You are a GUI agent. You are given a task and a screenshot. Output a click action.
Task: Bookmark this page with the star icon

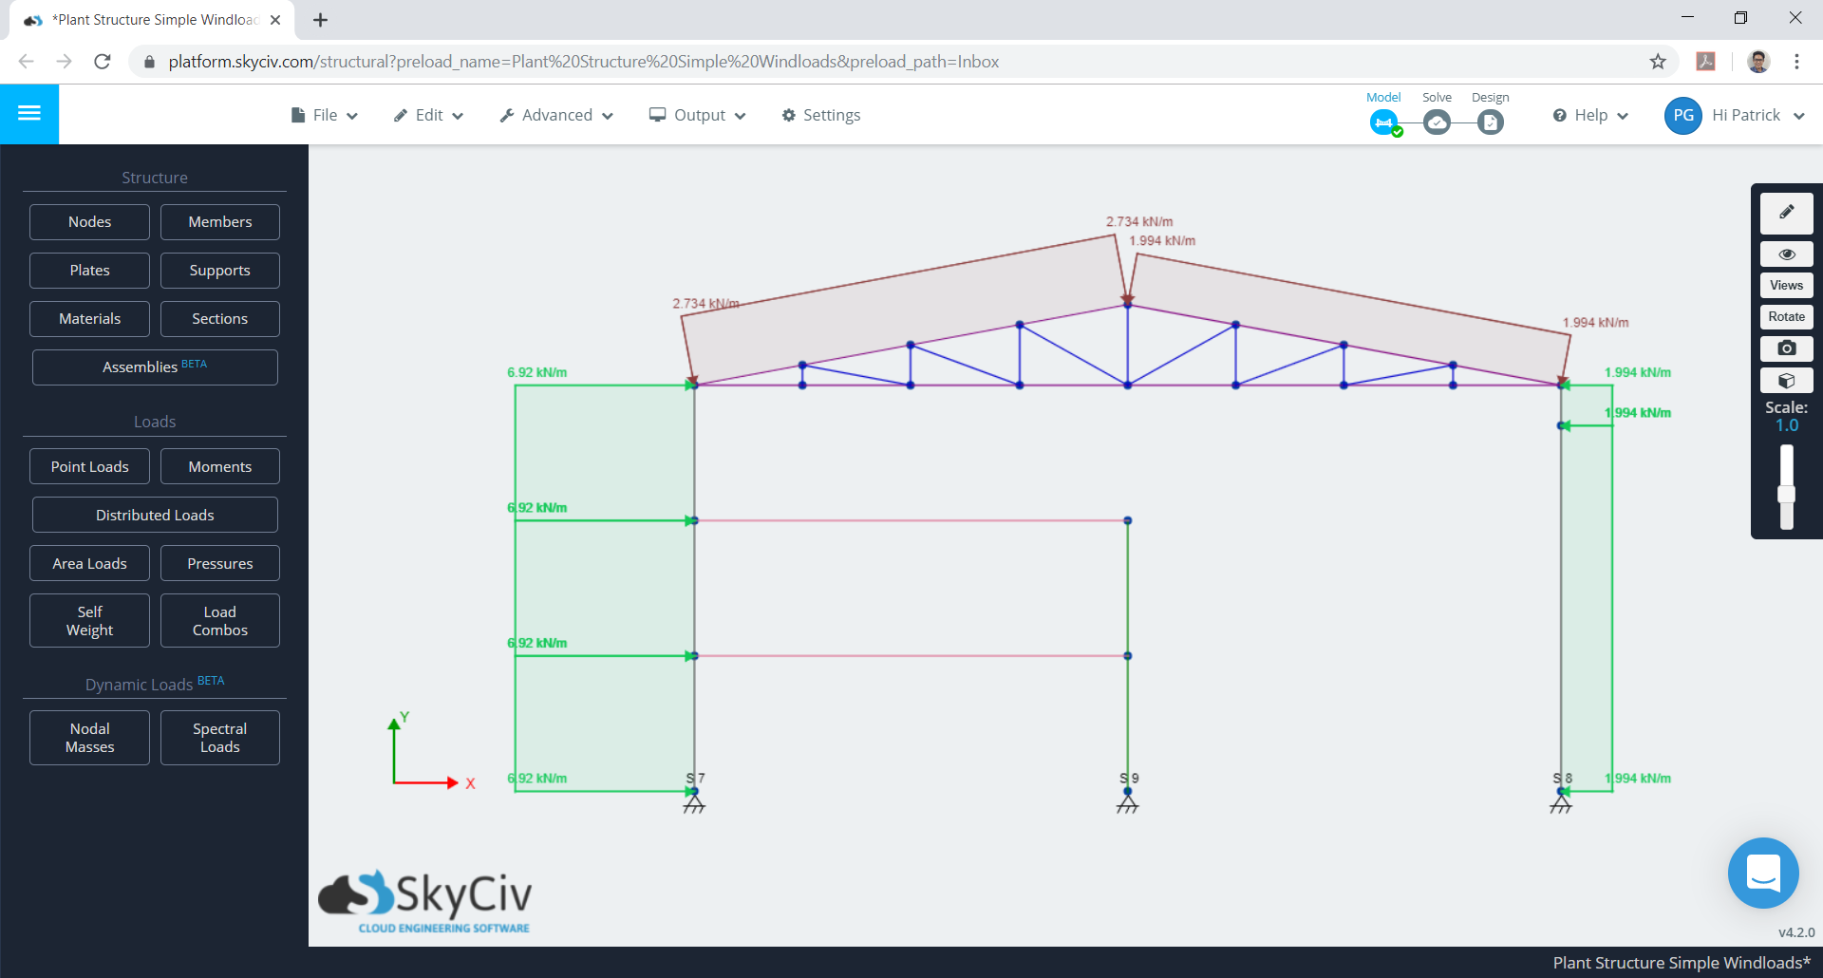[x=1658, y=62]
